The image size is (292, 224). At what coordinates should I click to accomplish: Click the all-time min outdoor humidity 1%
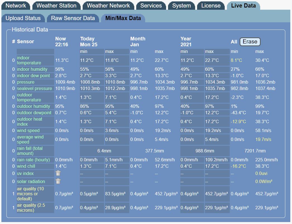click(234, 106)
